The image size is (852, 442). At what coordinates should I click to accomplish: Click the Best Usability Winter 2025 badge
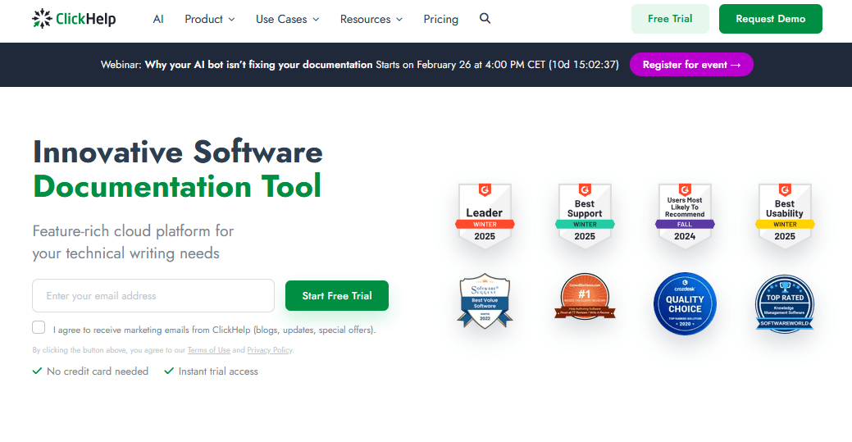[785, 216]
